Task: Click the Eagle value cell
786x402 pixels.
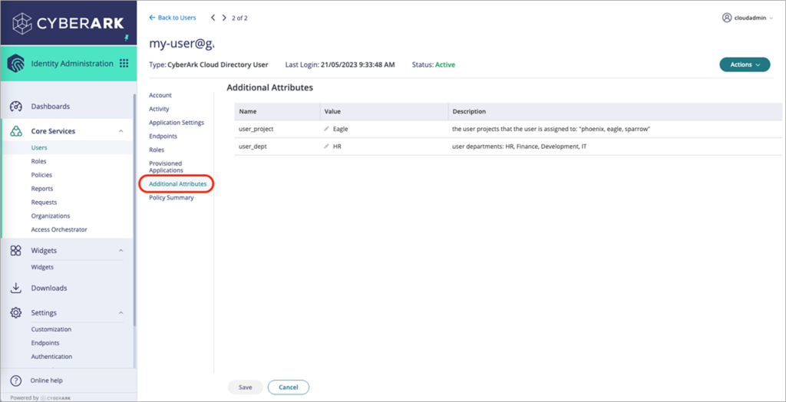Action: 340,129
